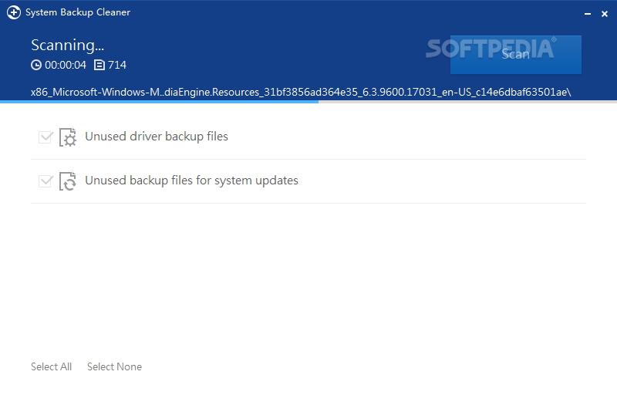Image resolution: width=617 pixels, height=395 pixels.
Task: Click the Scanning... status heading
Action: 68,46
